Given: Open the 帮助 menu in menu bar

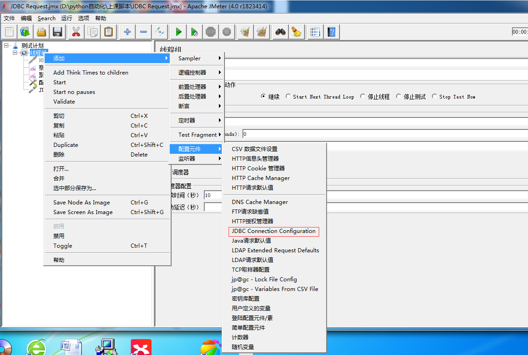Looking at the screenshot, I should pyautogui.click(x=100, y=18).
